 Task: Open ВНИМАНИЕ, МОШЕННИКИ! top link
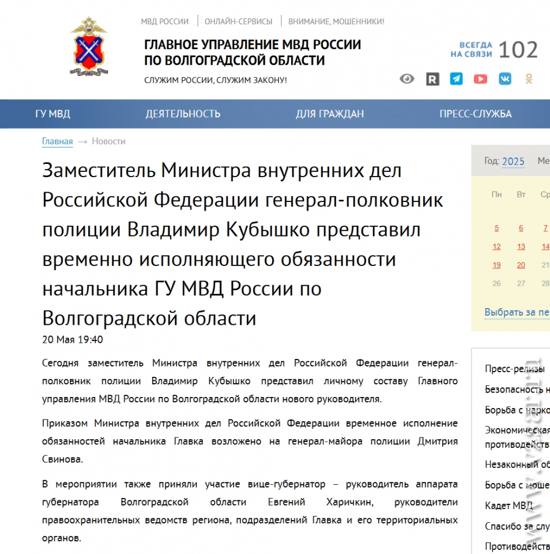tap(336, 21)
